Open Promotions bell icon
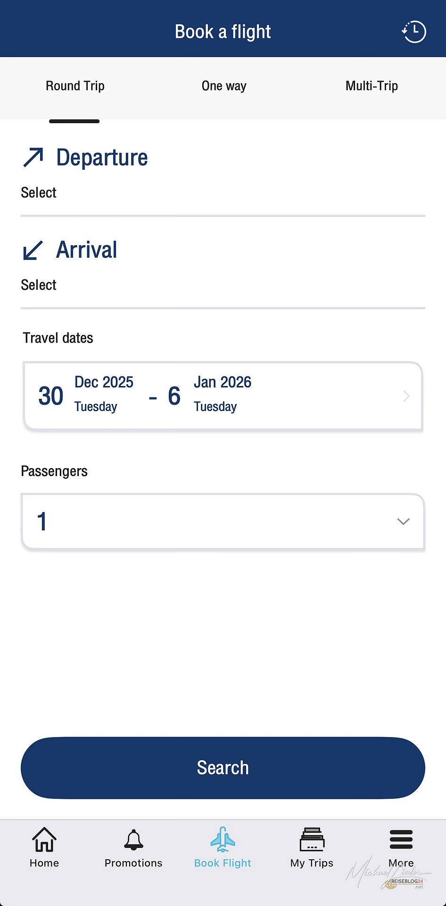This screenshot has height=906, width=446. tap(133, 840)
